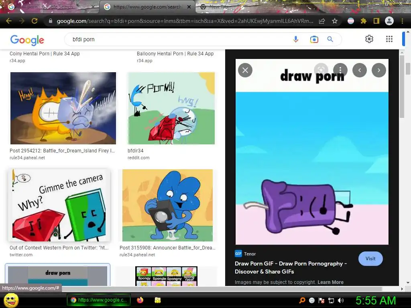Click the bfdir34 result title
This screenshot has width=411, height=308.
click(x=136, y=151)
